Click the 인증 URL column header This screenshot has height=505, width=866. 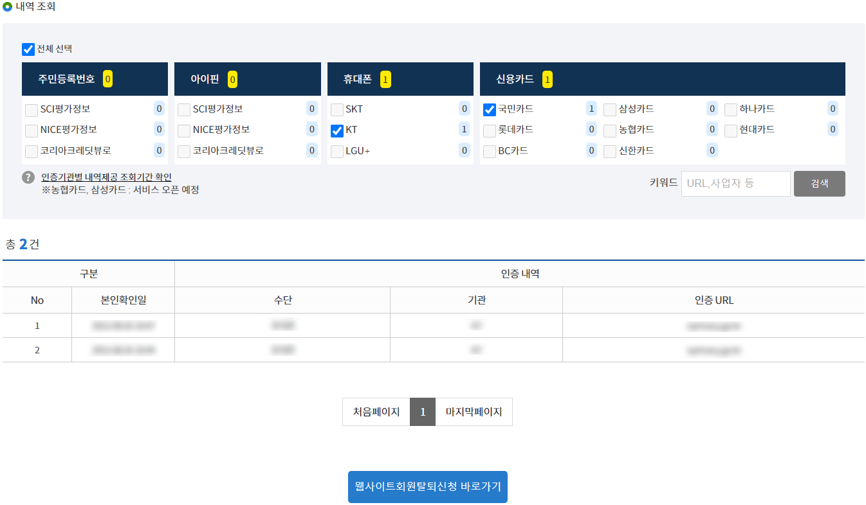point(714,300)
